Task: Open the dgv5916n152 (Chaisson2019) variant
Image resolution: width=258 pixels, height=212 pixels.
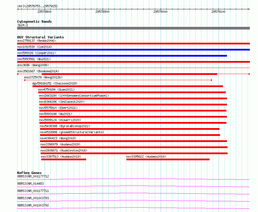Action: [x=128, y=86]
